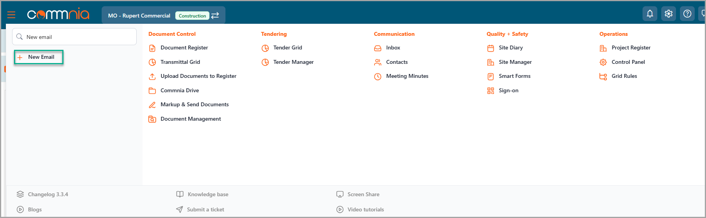This screenshot has width=706, height=218.
Task: Click the help question mark icon
Action: click(687, 14)
